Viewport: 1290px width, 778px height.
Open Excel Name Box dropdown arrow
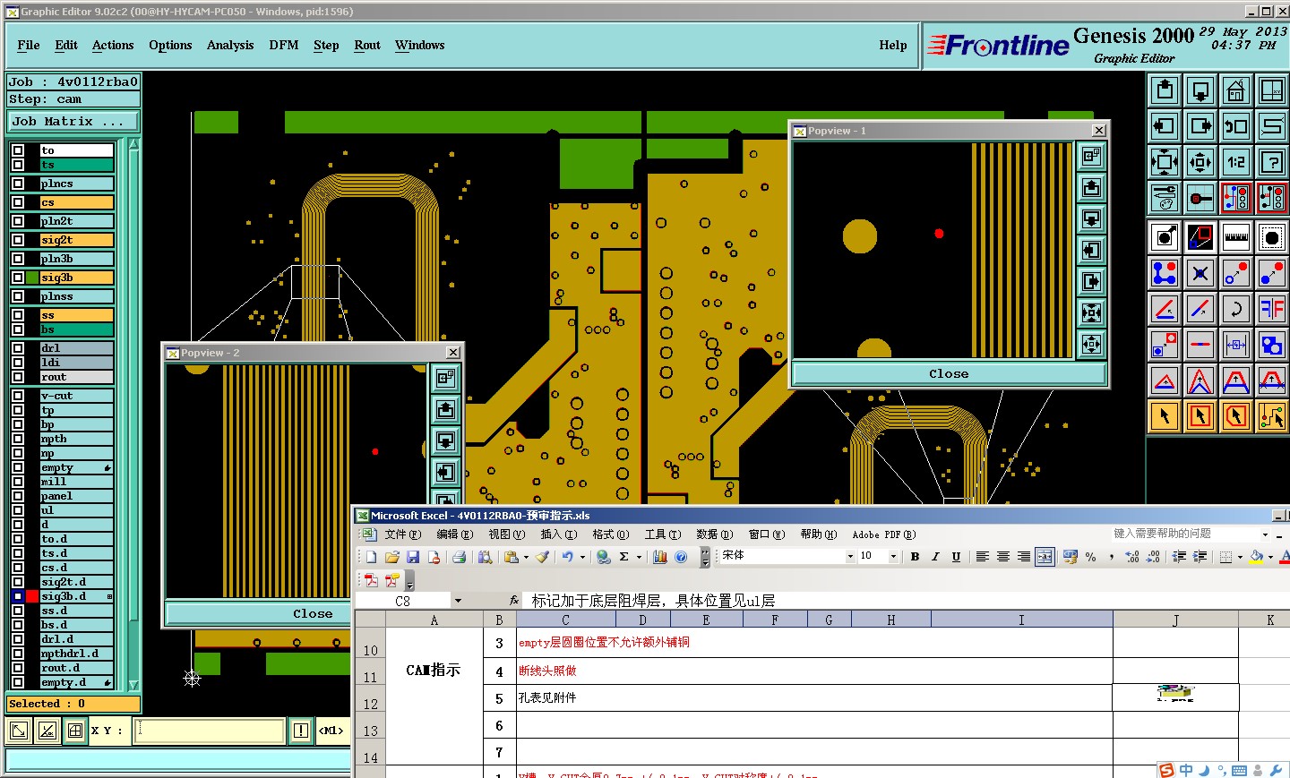coord(458,601)
